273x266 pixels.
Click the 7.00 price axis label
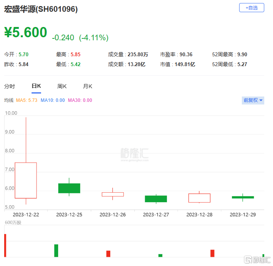(x=10, y=169)
